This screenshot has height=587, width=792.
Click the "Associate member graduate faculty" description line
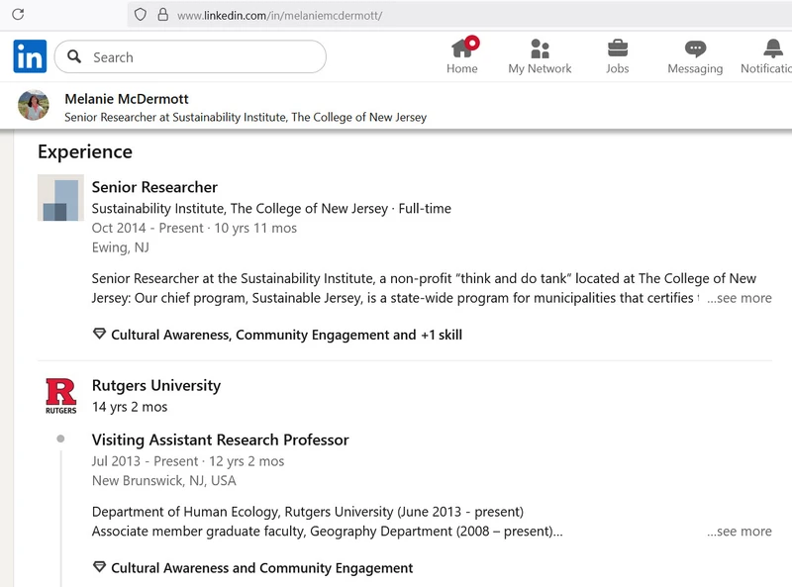(x=328, y=532)
